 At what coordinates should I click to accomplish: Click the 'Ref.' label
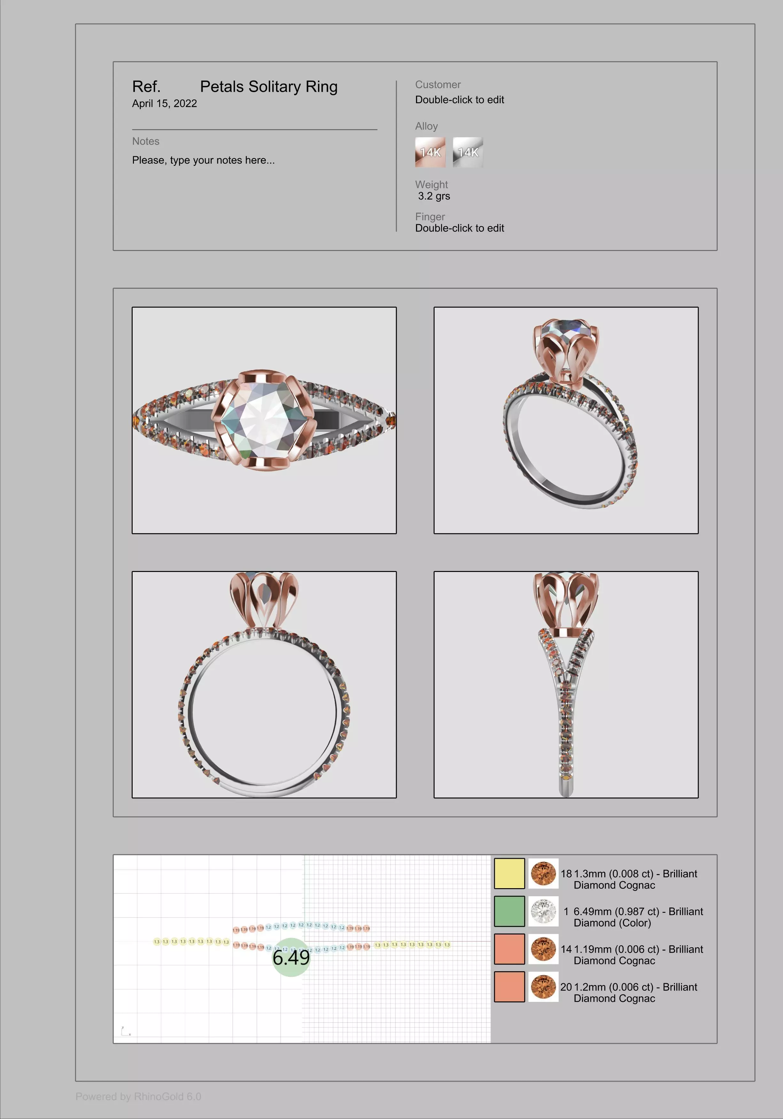(x=146, y=86)
